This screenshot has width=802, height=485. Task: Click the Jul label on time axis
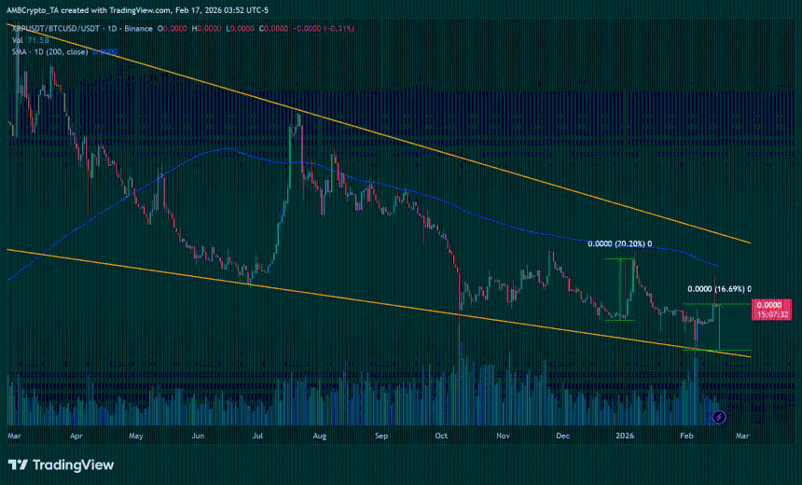coord(257,436)
